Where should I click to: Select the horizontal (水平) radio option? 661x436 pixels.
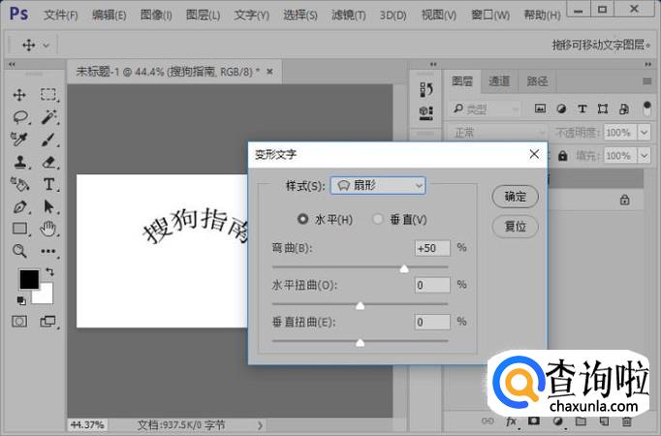302,219
